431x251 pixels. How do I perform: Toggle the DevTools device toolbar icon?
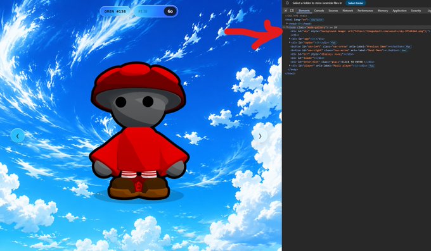[x=292, y=10]
